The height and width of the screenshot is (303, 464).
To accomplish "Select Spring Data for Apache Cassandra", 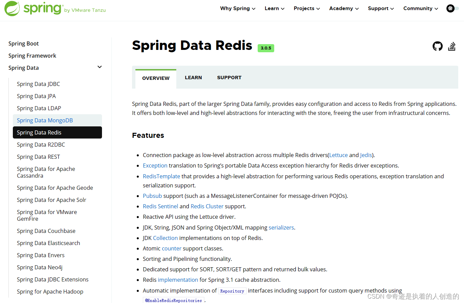I will tap(46, 172).
